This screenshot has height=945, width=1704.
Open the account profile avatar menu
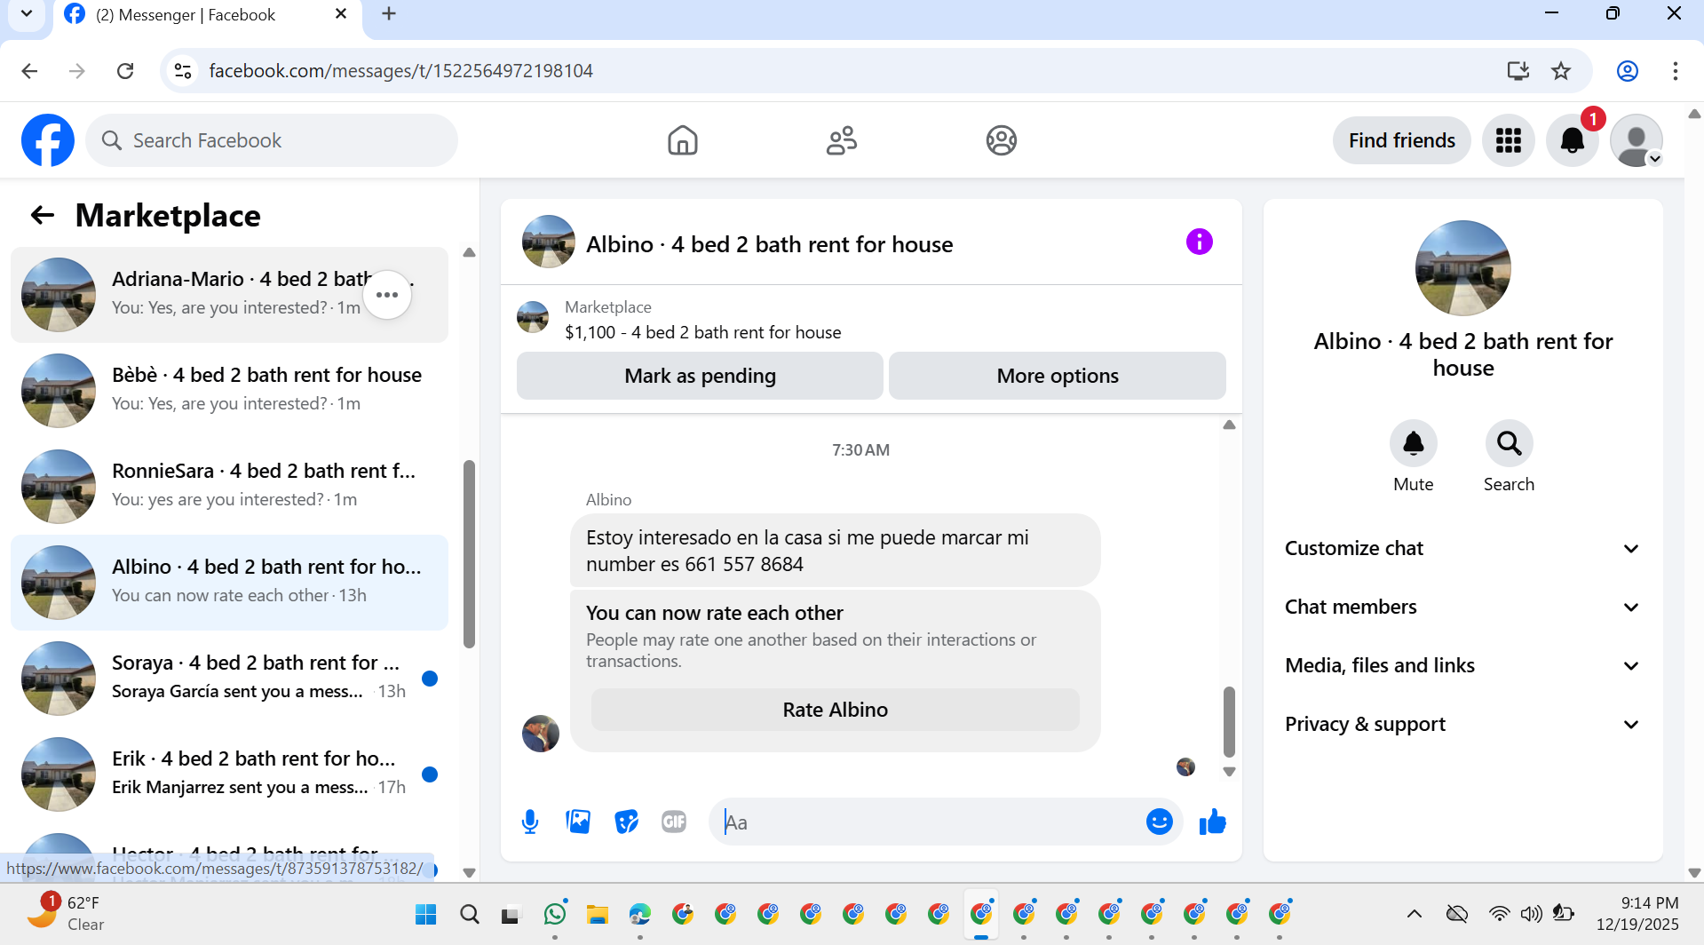pos(1636,140)
